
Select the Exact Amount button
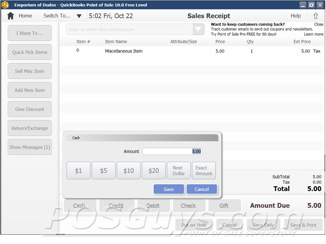[x=204, y=171]
